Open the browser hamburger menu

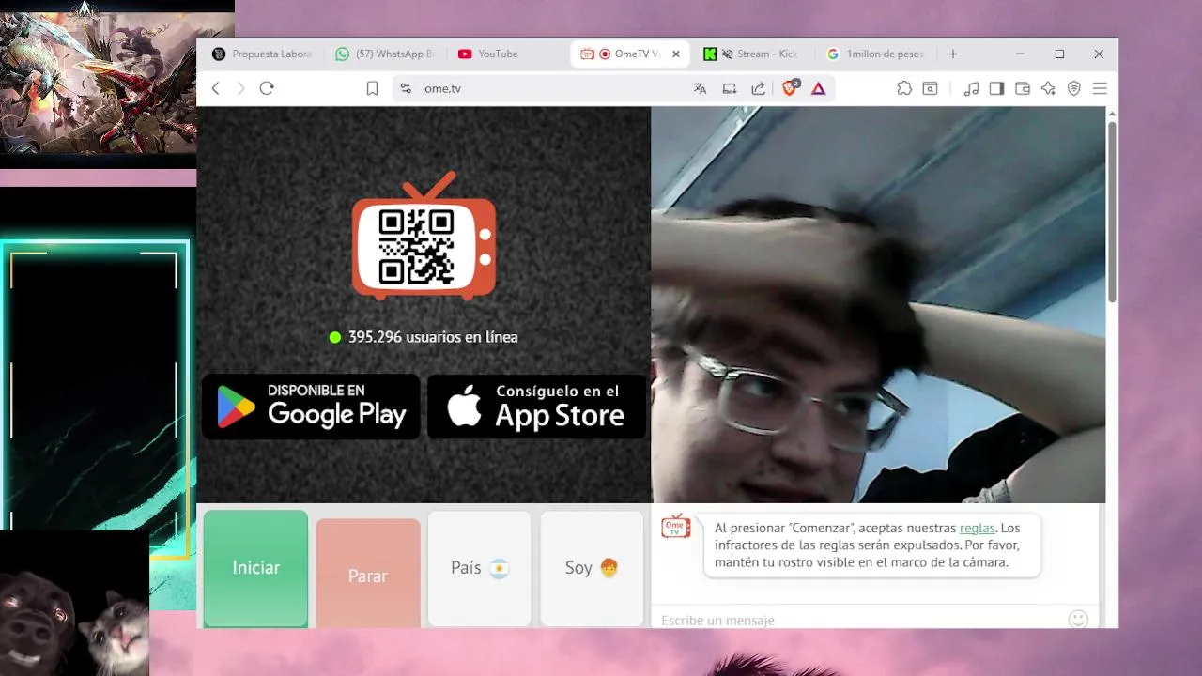[1100, 88]
